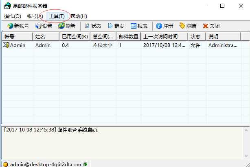
Task: Click the Administra... description cell
Action: (x=223, y=45)
